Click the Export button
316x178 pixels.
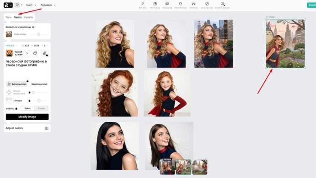point(311,5)
